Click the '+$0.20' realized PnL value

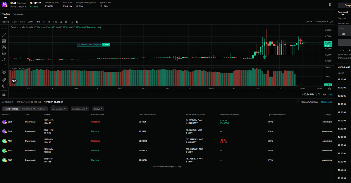point(224,120)
